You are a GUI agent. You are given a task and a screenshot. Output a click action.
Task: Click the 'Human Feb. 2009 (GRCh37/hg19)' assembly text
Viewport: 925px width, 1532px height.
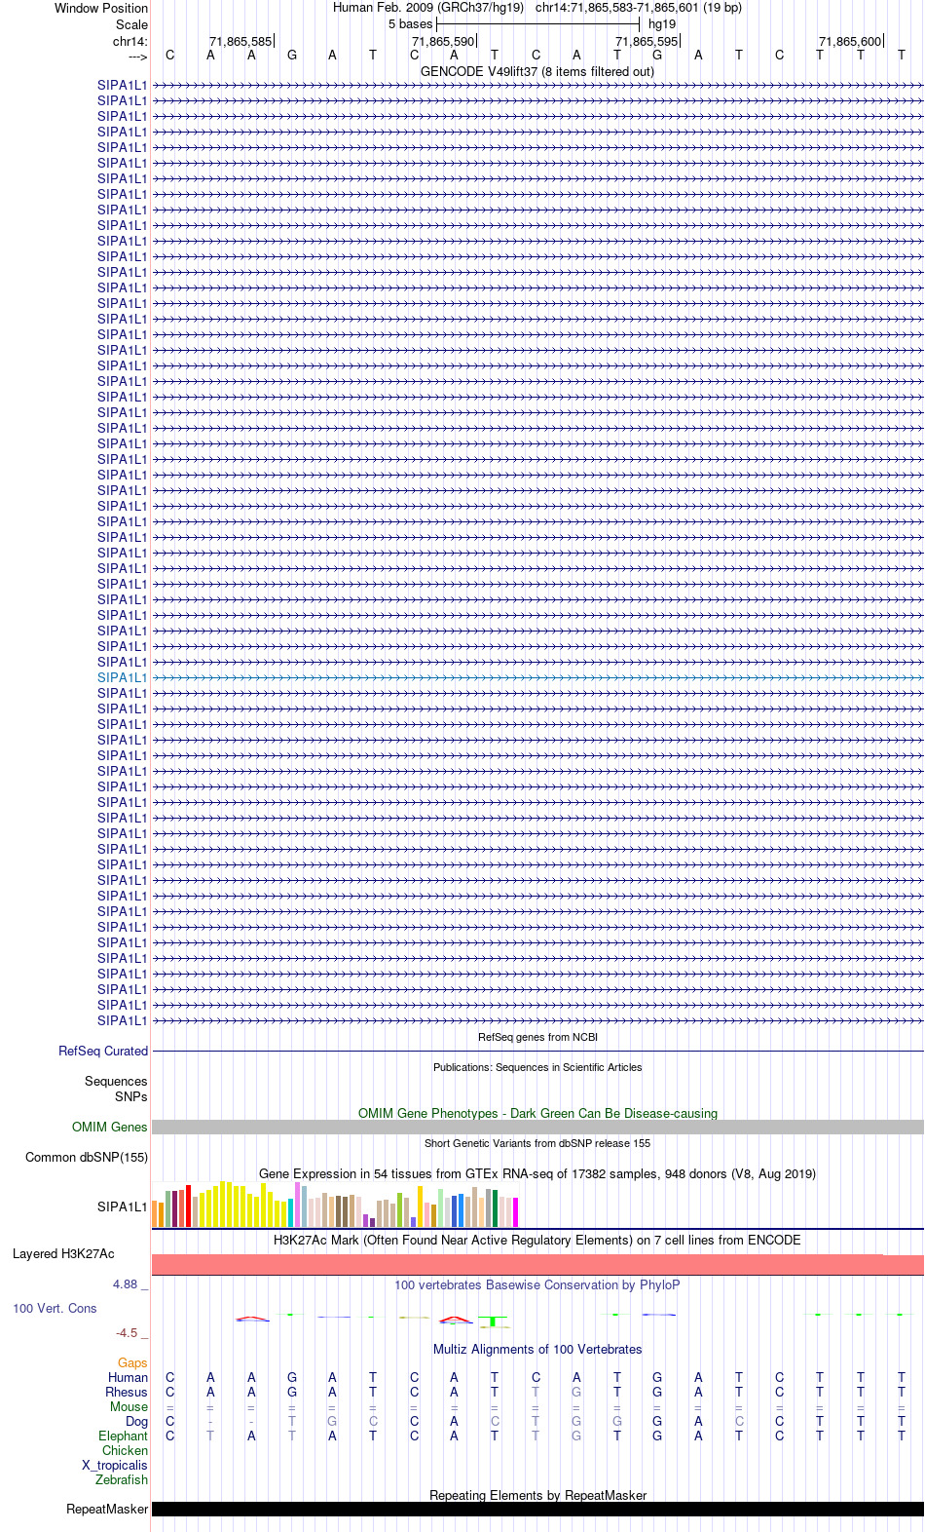point(428,7)
